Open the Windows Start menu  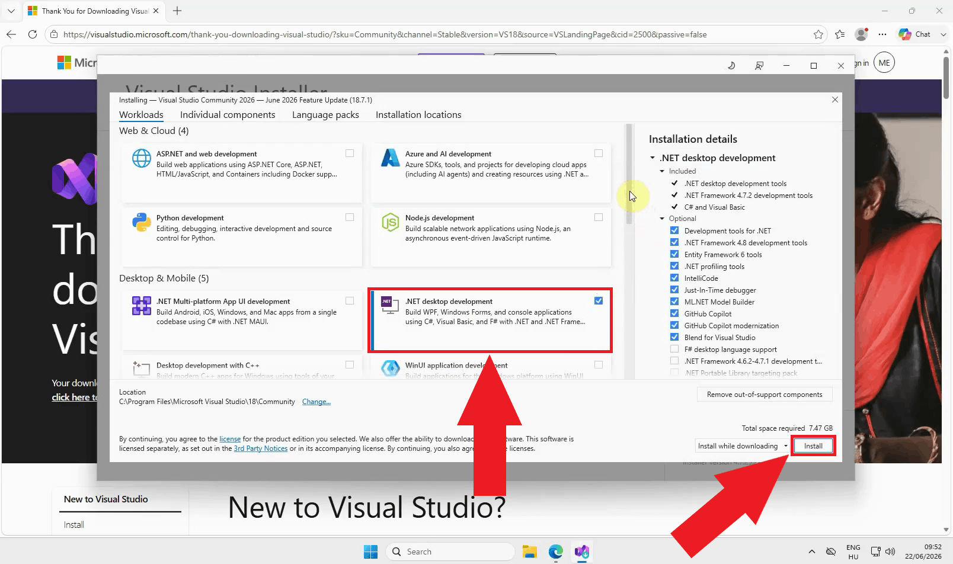tap(370, 552)
